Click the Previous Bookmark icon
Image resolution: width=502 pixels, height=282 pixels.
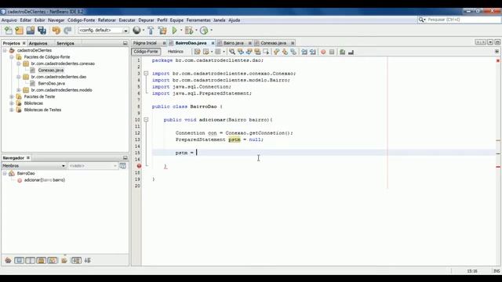point(276,52)
